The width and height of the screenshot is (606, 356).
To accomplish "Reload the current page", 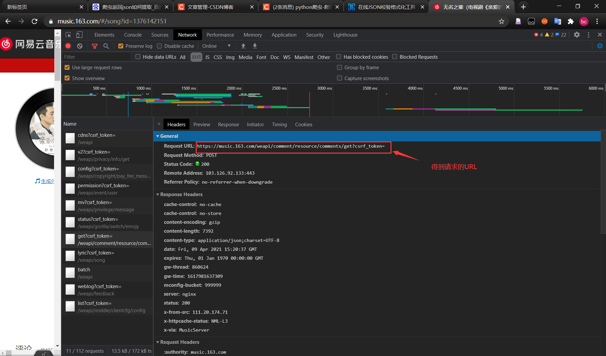I will pos(34,21).
